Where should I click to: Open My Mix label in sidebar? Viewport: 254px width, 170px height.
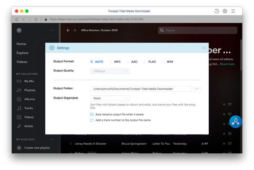click(x=29, y=81)
